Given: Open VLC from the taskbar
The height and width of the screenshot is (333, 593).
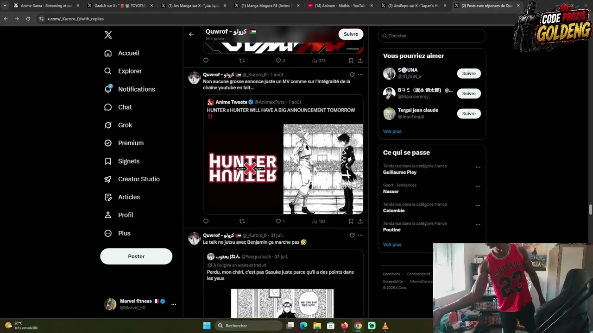Looking at the screenshot, I should tap(385, 326).
